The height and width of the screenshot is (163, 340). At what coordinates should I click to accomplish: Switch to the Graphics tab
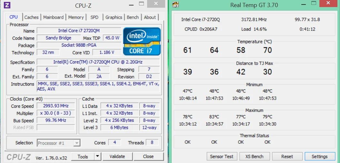pyautogui.click(x=114, y=17)
